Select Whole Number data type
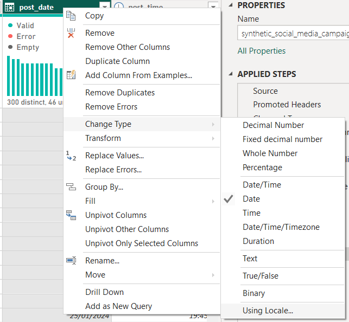Screen dimensions: 349x322 270,153
